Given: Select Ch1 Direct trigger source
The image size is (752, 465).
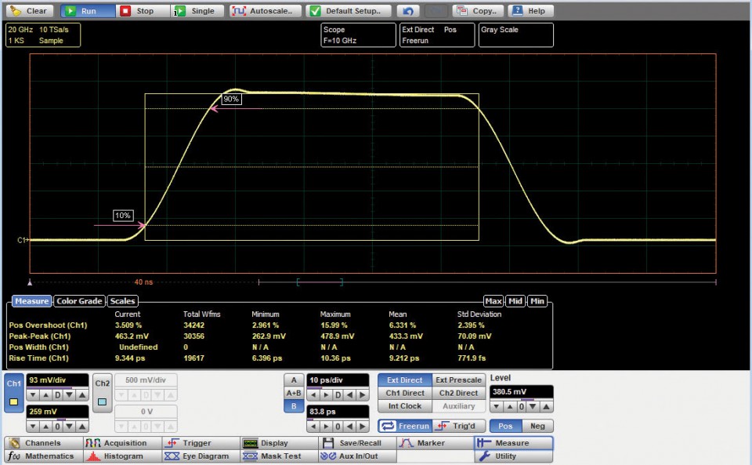Looking at the screenshot, I should 405,393.
